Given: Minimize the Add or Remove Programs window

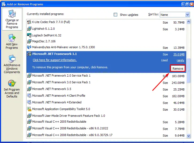Looking at the screenshot, I should 183,4.
